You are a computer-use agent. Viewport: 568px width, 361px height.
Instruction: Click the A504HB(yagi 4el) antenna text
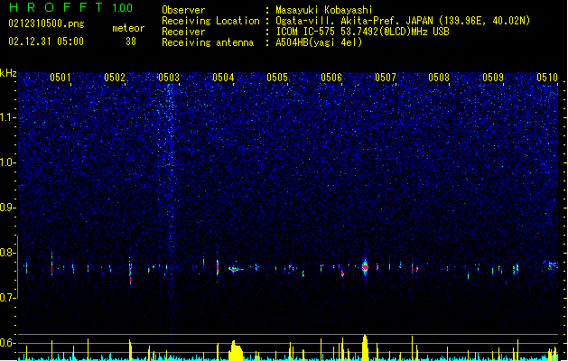point(319,42)
